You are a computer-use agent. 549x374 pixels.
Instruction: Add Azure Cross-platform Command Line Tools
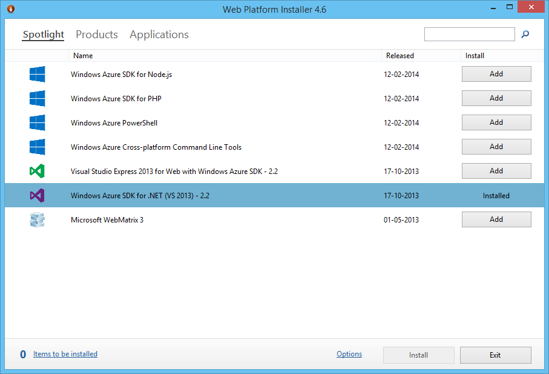(496, 147)
